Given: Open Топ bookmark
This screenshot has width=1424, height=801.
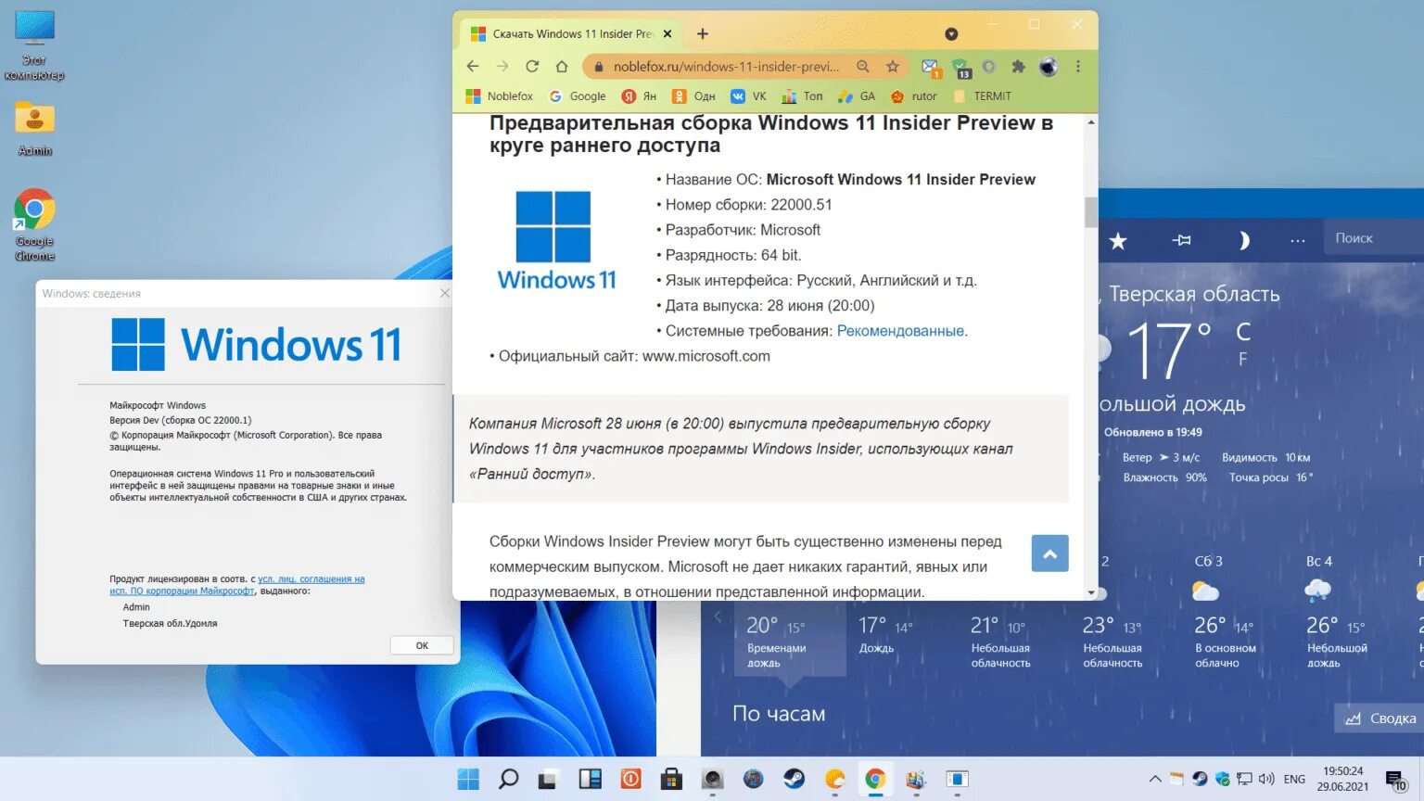Looking at the screenshot, I should pos(802,96).
